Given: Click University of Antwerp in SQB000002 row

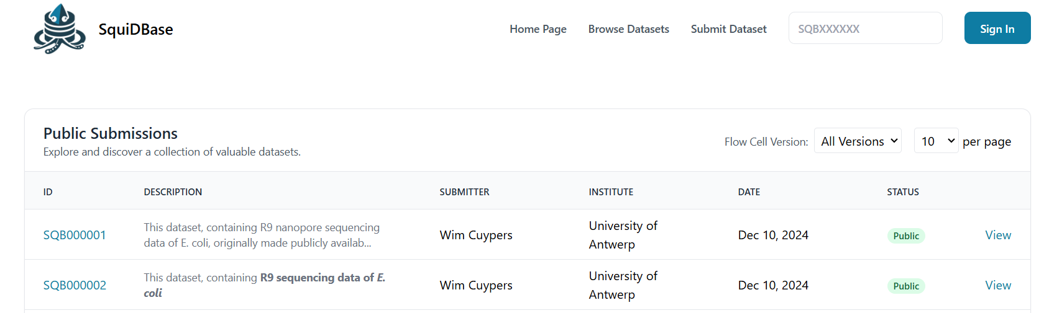Looking at the screenshot, I should click(623, 285).
